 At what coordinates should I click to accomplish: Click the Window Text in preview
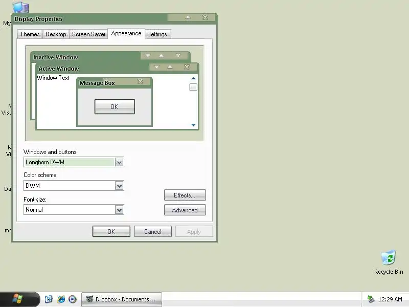[x=53, y=78]
